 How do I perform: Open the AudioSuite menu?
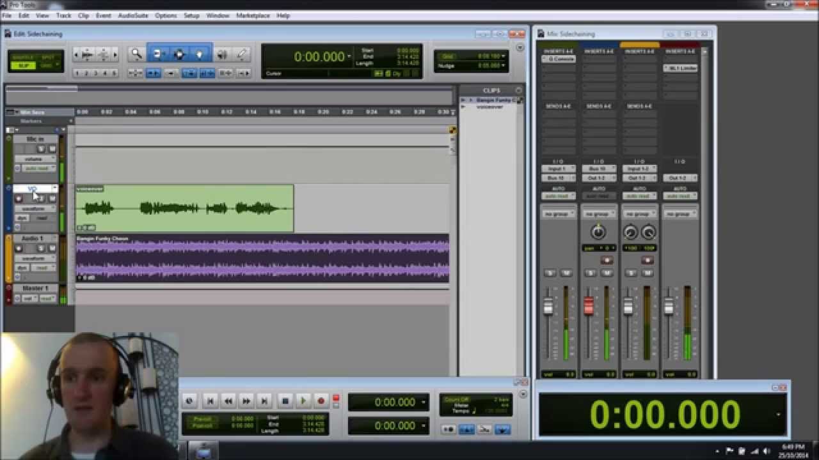(x=134, y=15)
